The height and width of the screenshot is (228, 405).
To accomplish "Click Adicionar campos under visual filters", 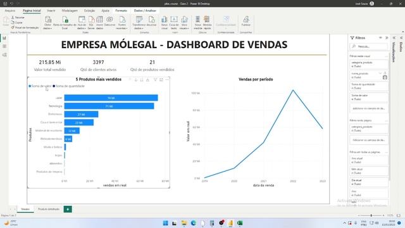I will click(x=369, y=108).
